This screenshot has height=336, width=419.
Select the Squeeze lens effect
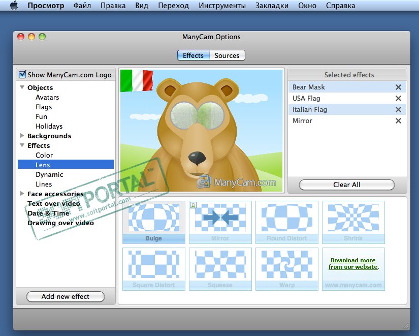pos(220,269)
